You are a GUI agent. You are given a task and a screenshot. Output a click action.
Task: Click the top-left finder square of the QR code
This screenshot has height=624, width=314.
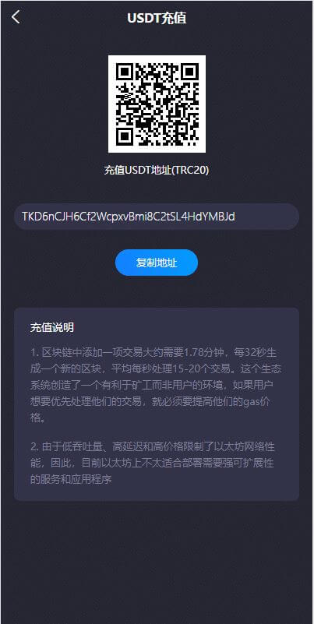(125, 72)
